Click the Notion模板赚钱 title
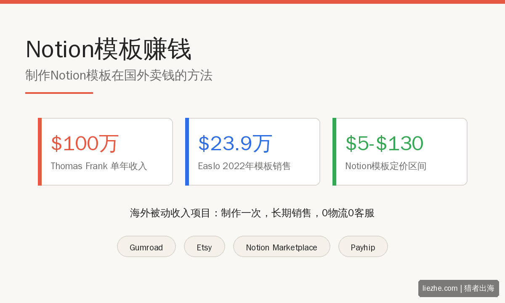505x303 pixels. (109, 49)
